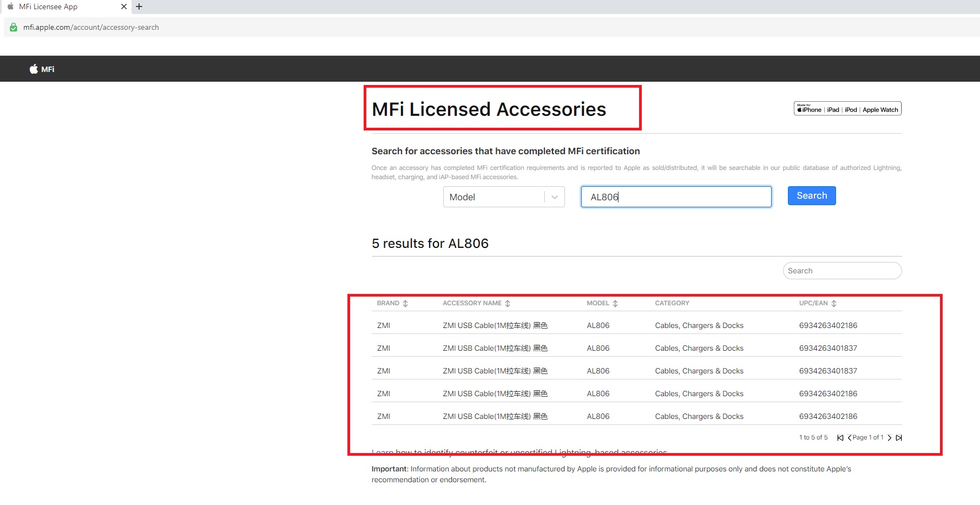Screen dimensions: 980x505
Task: Click the blue Search button
Action: 811,196
